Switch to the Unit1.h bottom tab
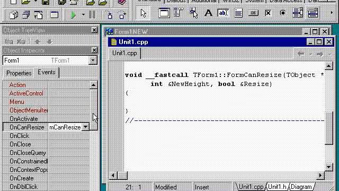Screen dimensions: 339x191 click(277, 187)
